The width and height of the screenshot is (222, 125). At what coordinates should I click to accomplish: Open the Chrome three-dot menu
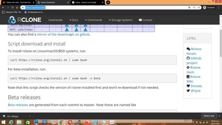click(219, 7)
